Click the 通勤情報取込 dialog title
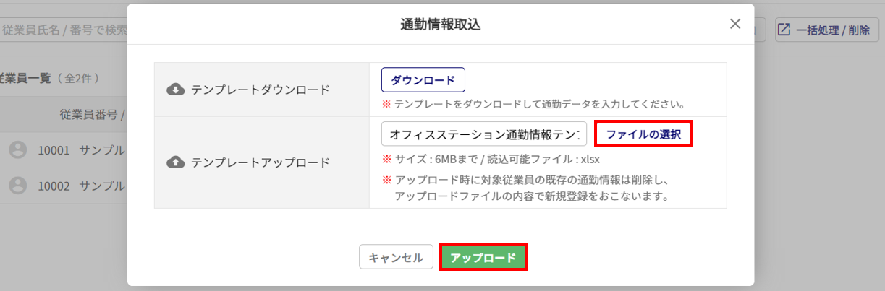The width and height of the screenshot is (885, 291). tap(441, 25)
